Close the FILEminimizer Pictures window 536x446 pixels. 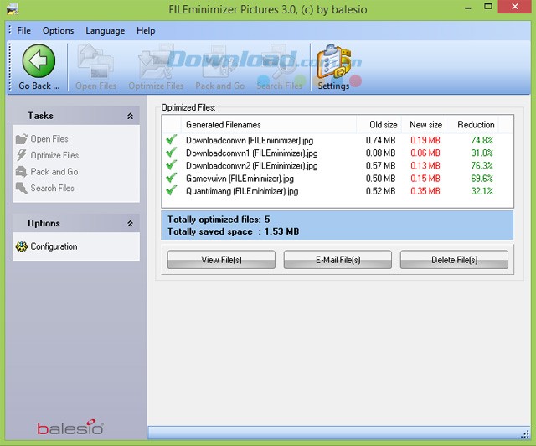click(x=515, y=7)
